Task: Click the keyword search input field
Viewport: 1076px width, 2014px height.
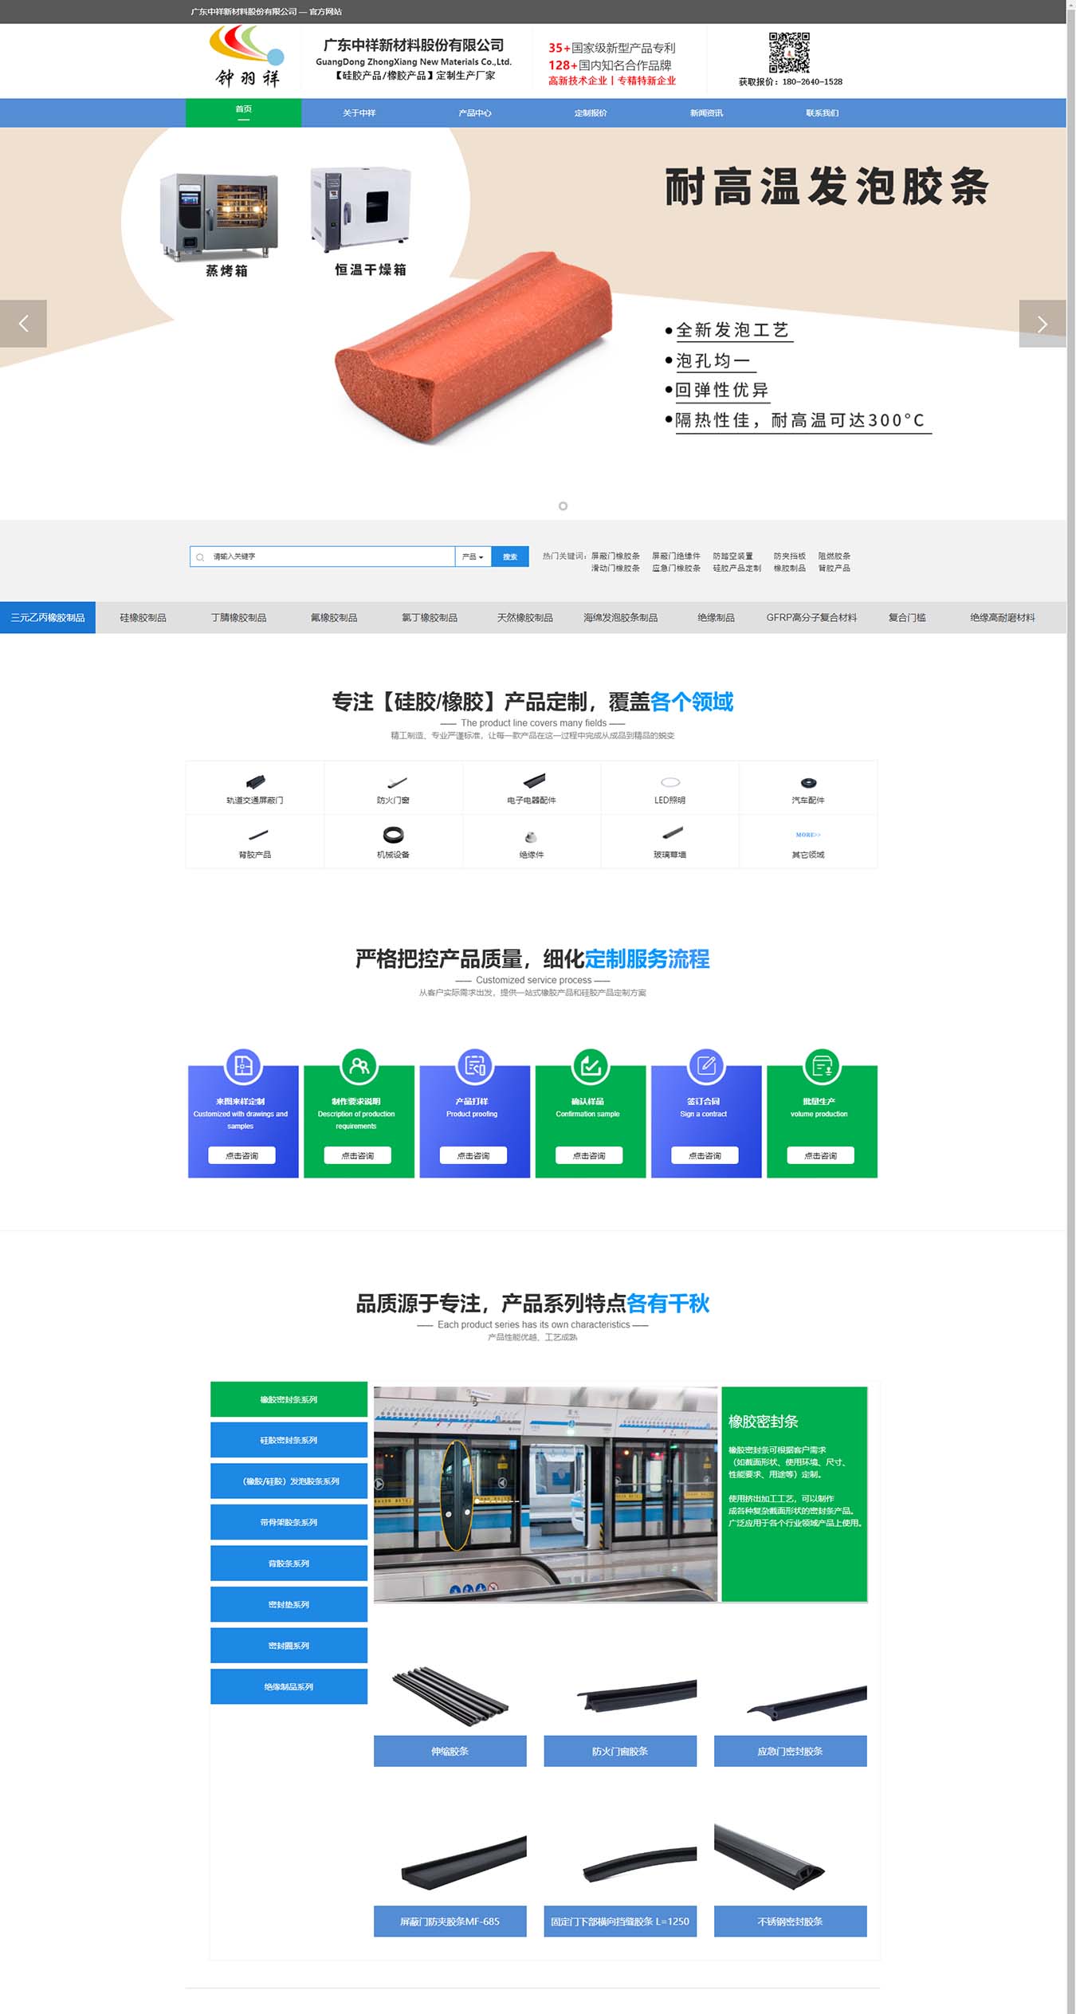Action: (x=327, y=557)
